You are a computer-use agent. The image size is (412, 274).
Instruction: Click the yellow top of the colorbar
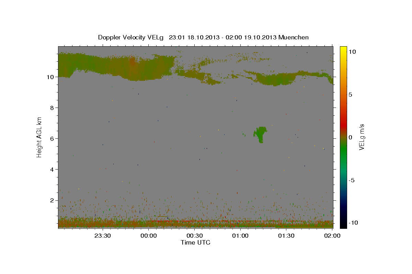point(343,50)
